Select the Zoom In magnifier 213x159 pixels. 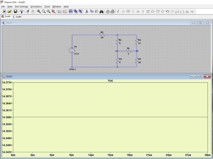(39, 12)
